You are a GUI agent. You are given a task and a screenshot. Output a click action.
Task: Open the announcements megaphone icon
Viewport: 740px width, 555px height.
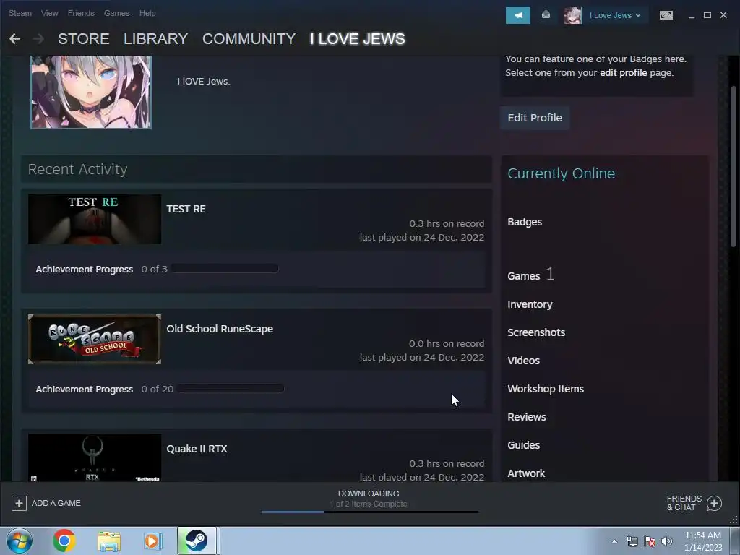coord(517,15)
